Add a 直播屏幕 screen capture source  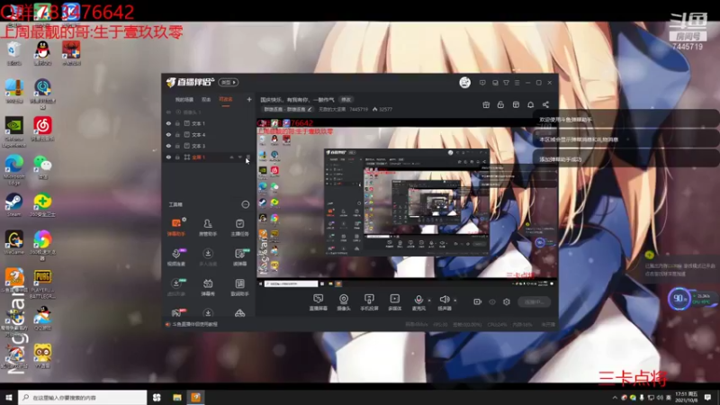coord(319,302)
